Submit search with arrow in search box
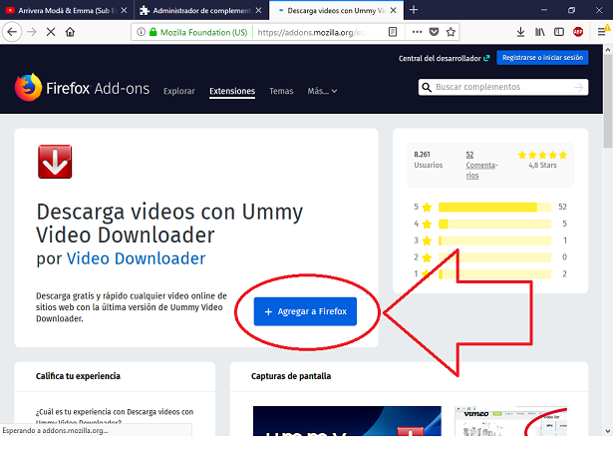 click(x=578, y=87)
